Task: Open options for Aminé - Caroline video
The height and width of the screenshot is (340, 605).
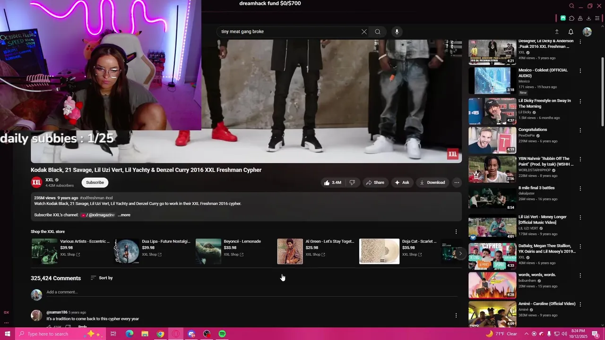Action: pos(580,305)
